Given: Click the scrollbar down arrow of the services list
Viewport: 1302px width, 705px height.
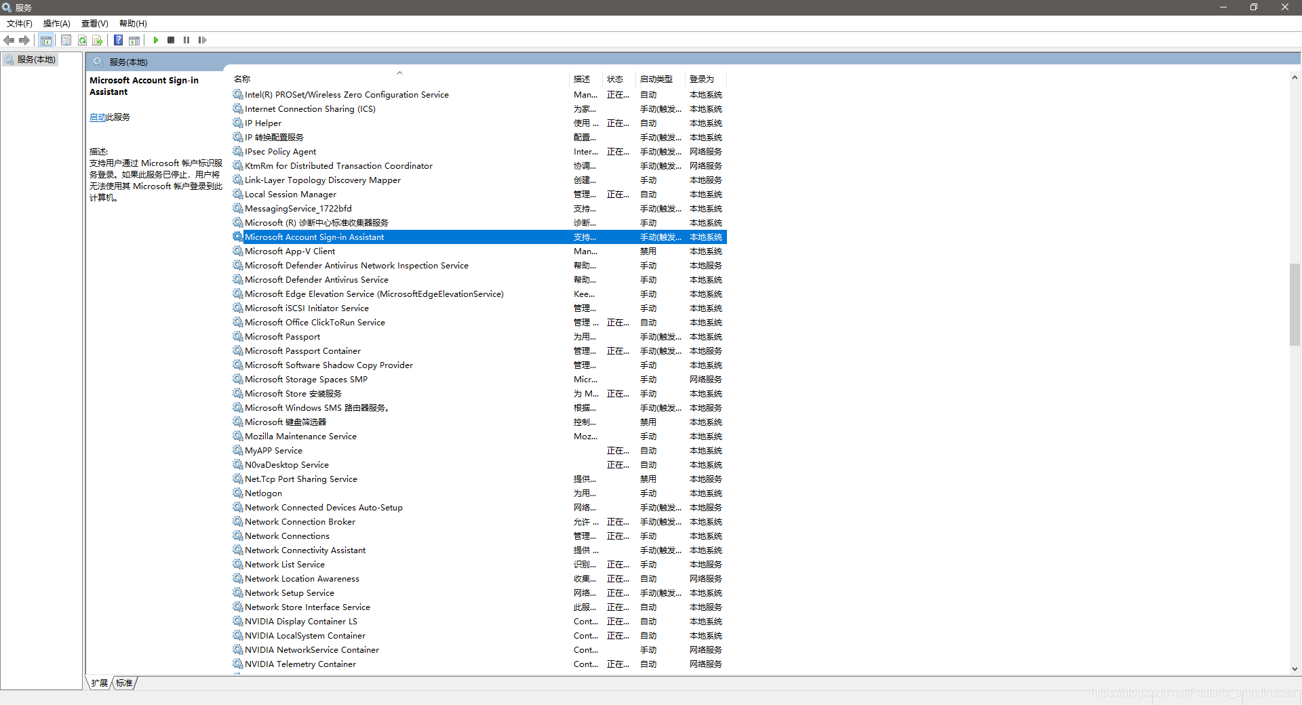Looking at the screenshot, I should pos(1295,669).
